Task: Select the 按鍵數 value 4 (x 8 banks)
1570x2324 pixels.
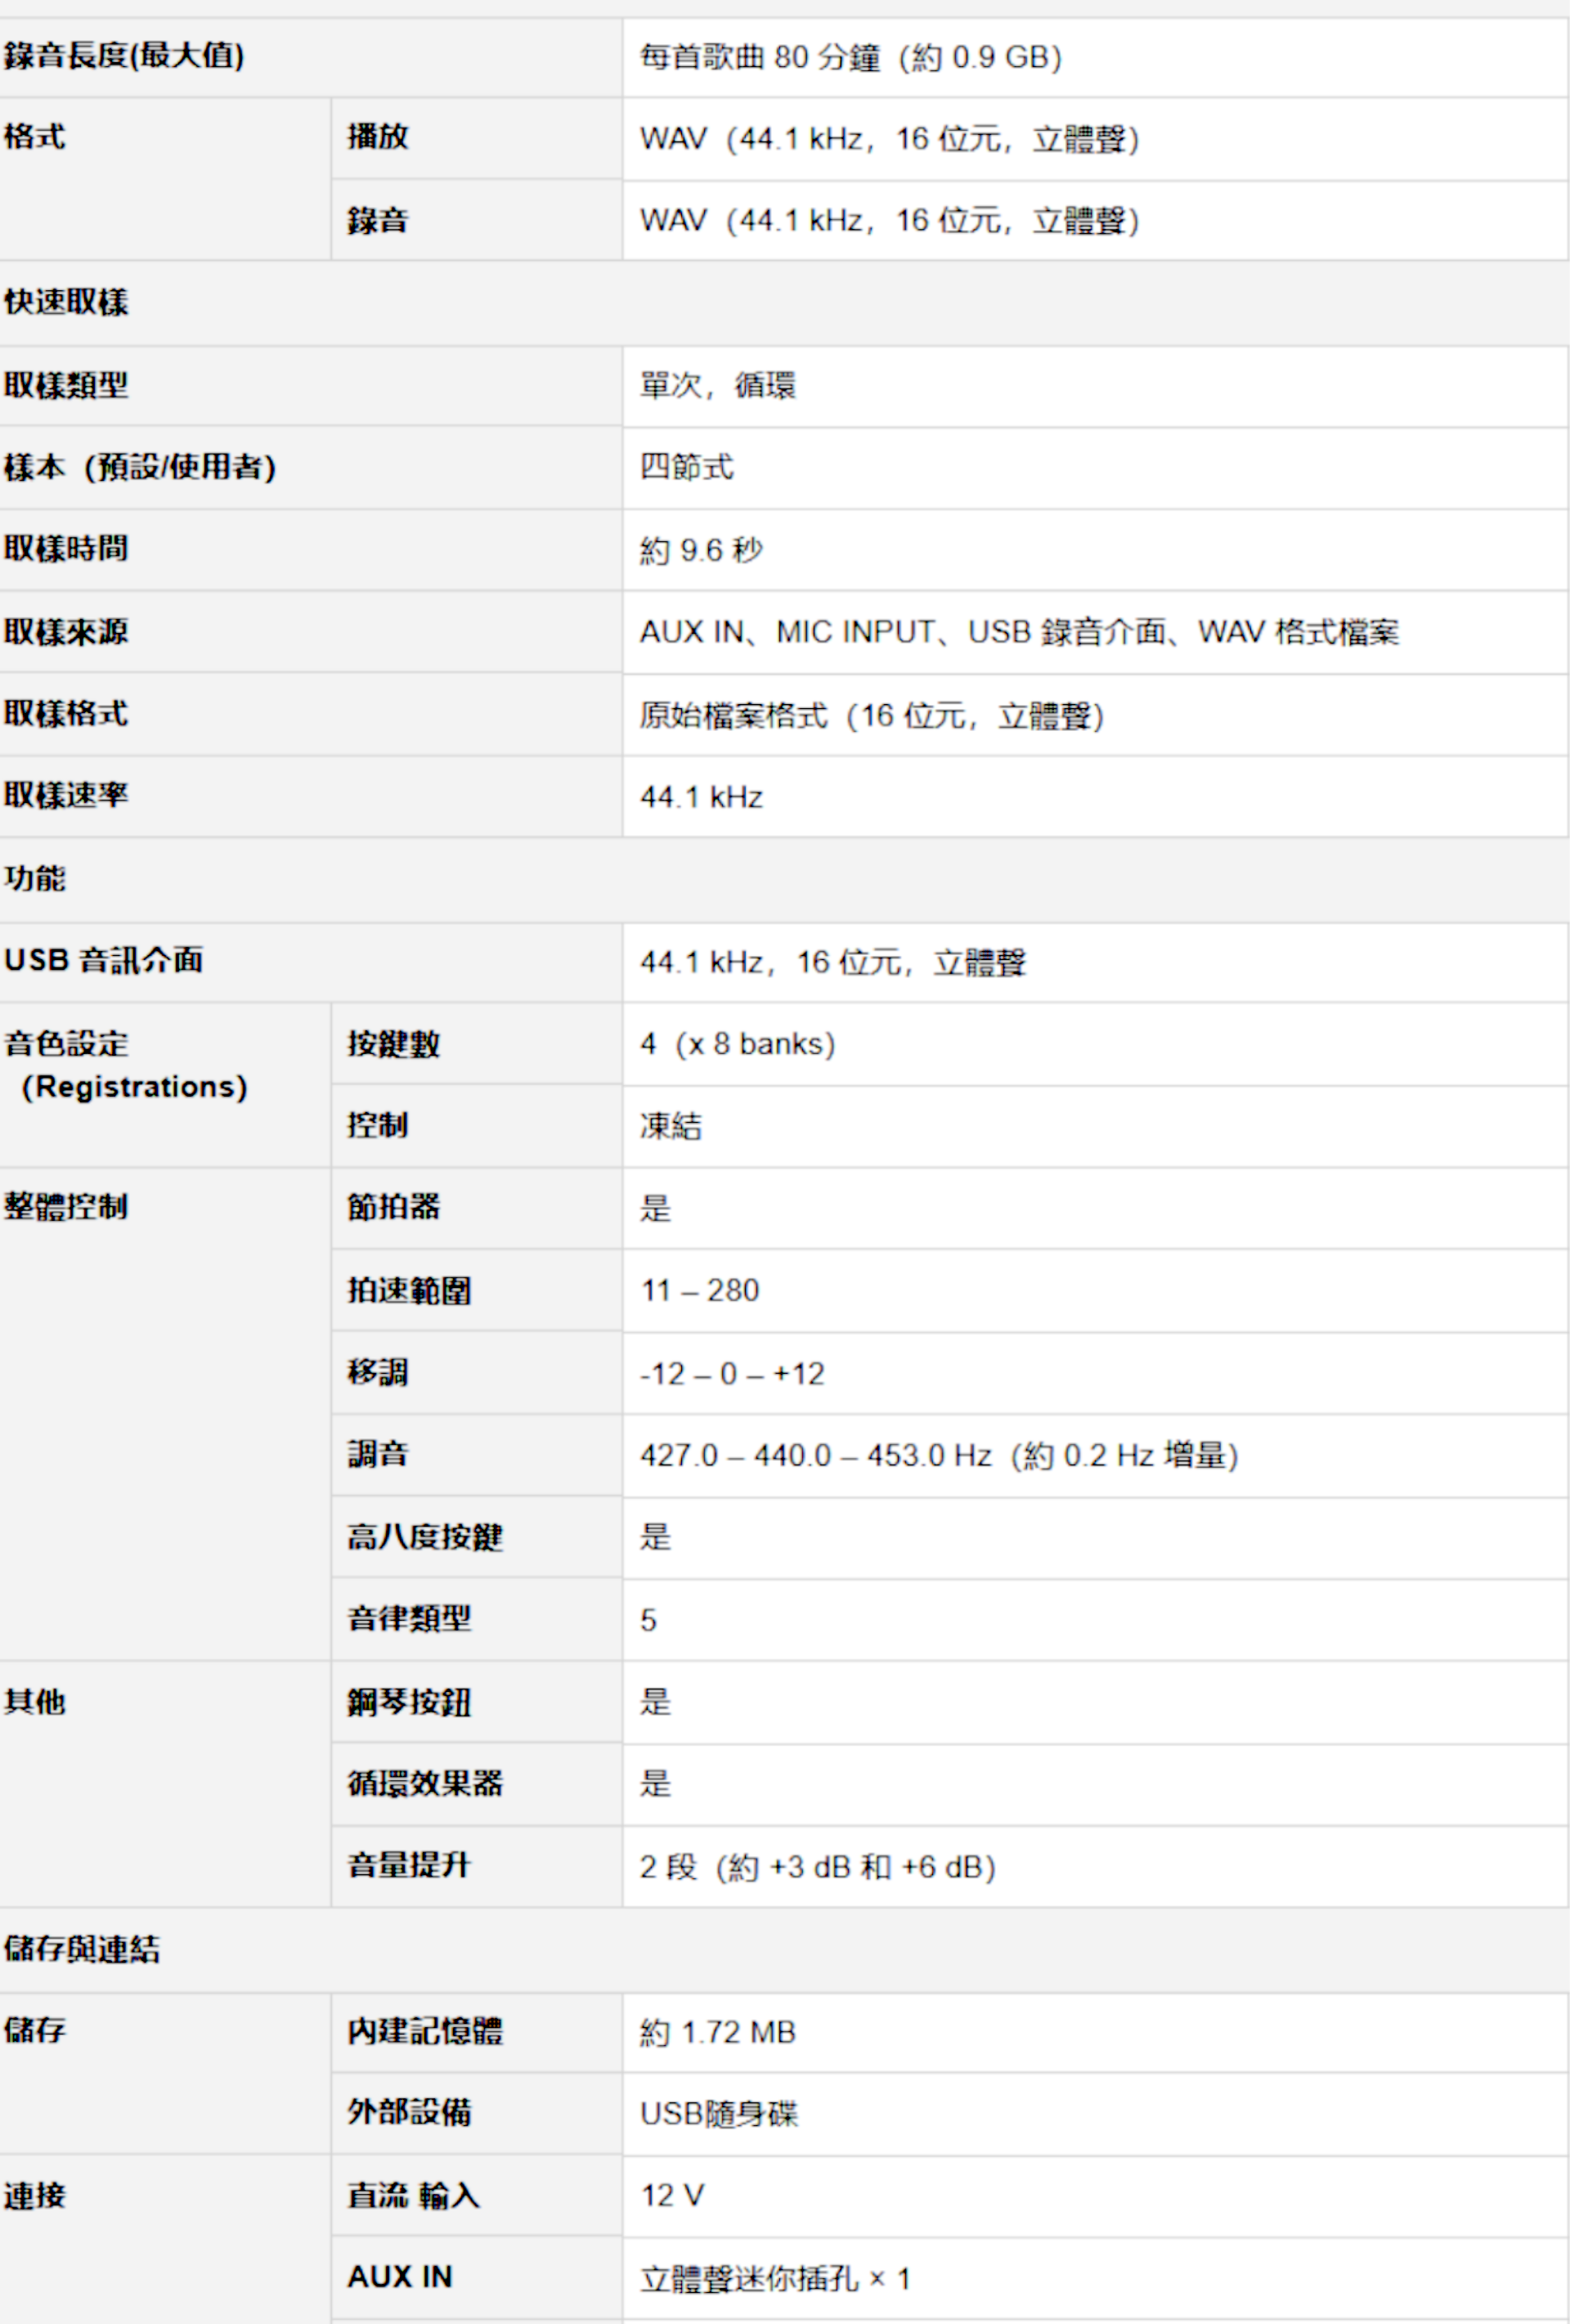Action: tap(738, 1044)
